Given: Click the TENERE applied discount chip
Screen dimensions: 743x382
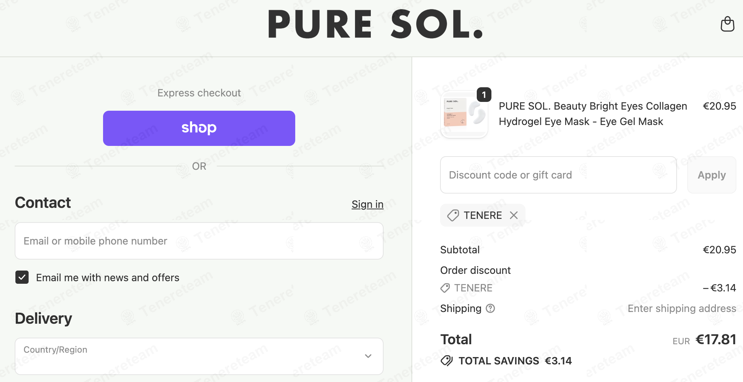Looking at the screenshot, I should 482,215.
